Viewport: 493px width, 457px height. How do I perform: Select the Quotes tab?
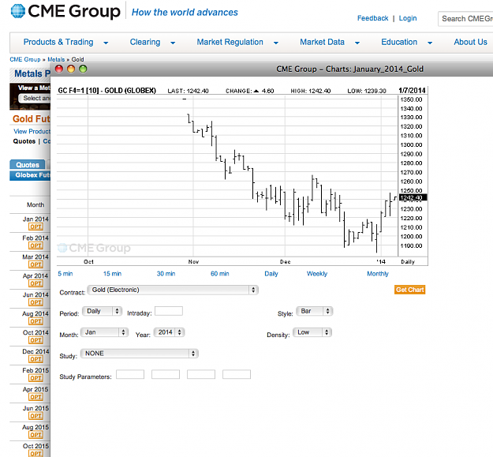coord(28,164)
